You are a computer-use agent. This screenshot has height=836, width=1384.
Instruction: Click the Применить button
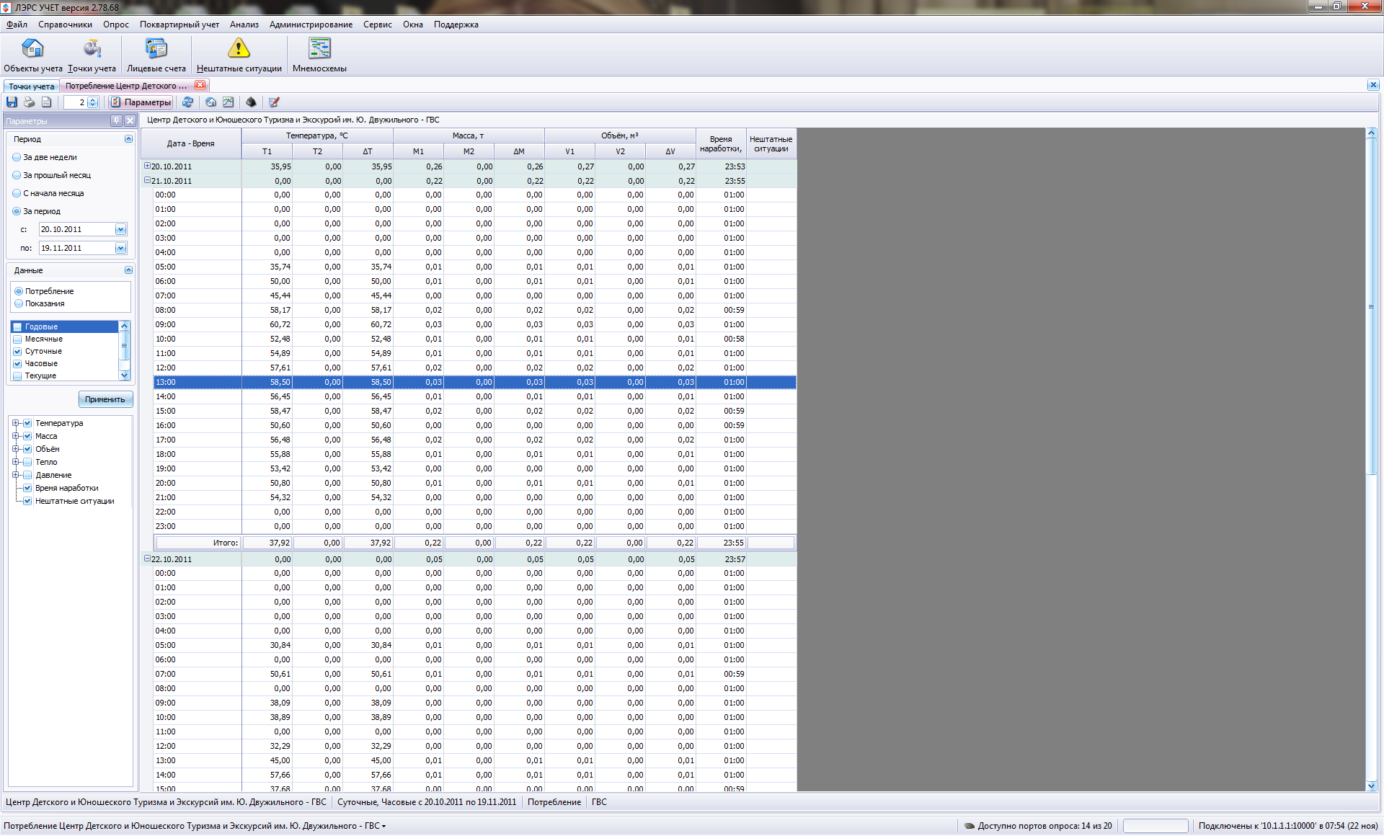tap(105, 399)
